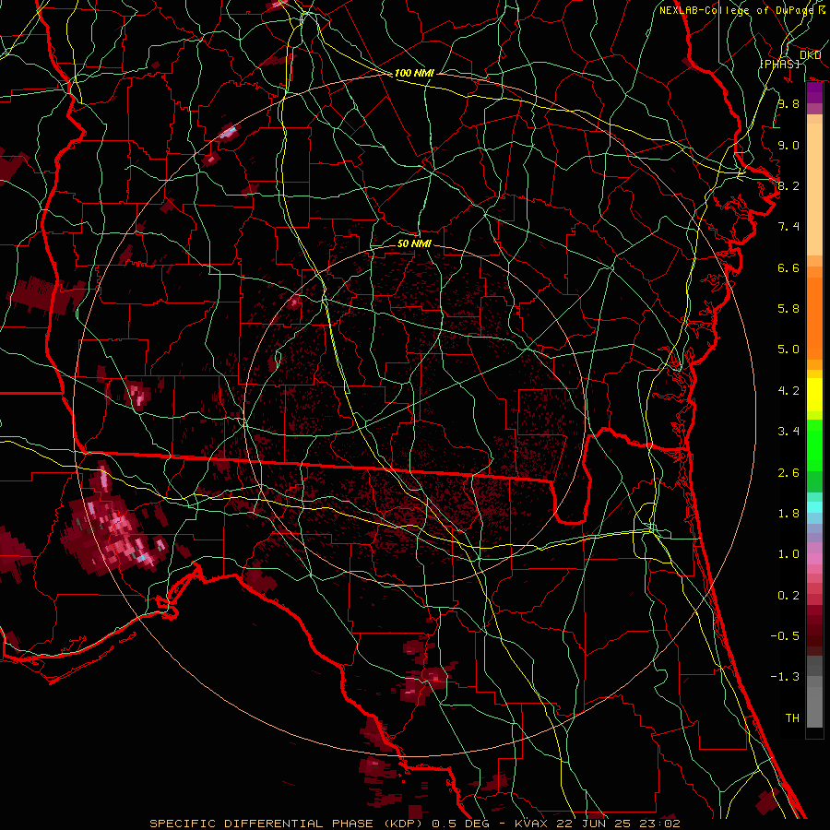Click the 2.6 scale value
This screenshot has height=830, width=830.
click(788, 473)
